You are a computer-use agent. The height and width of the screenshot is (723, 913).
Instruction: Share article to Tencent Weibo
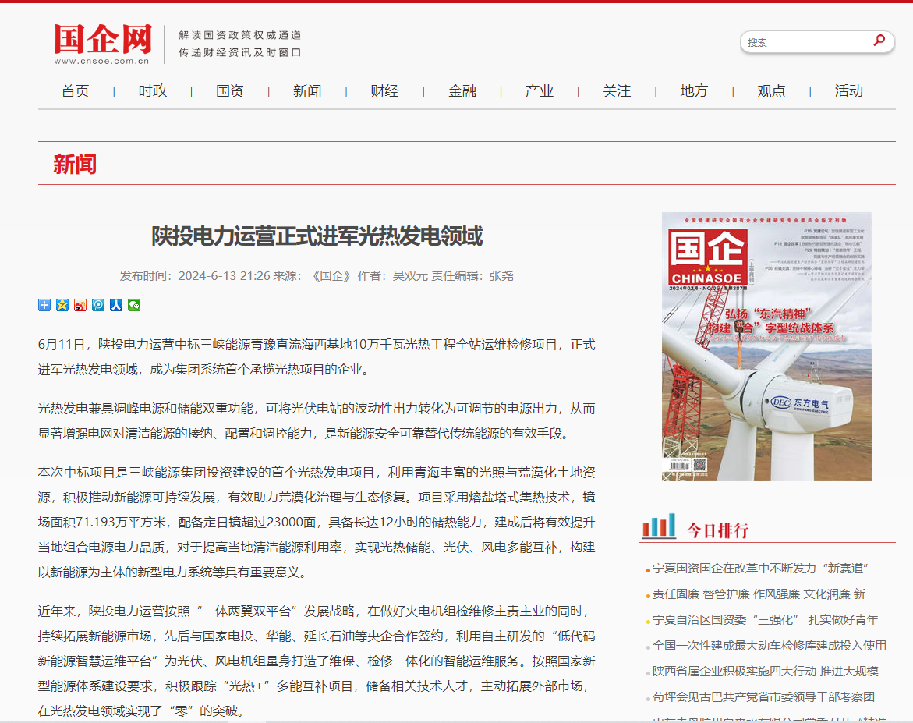coord(98,305)
